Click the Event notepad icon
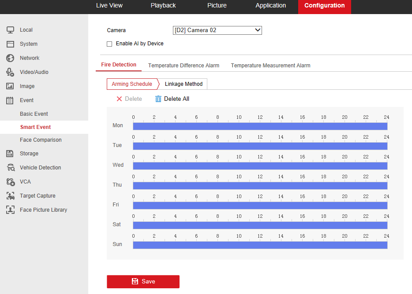Viewport: 412px width, 294px height. coord(10,100)
